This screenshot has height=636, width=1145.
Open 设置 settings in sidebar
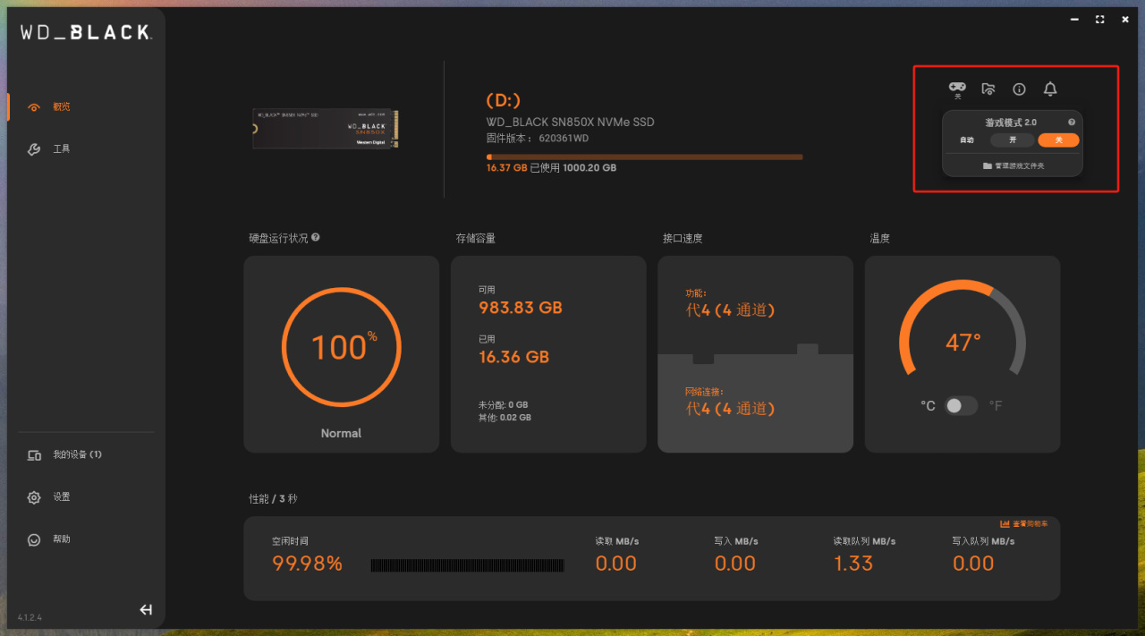tap(61, 496)
